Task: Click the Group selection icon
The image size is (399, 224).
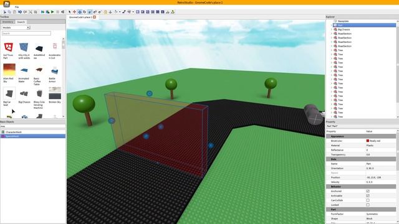Action: [31, 12]
